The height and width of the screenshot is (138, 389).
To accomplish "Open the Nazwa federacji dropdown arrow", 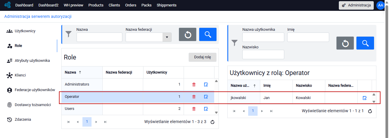I will click(x=167, y=37).
